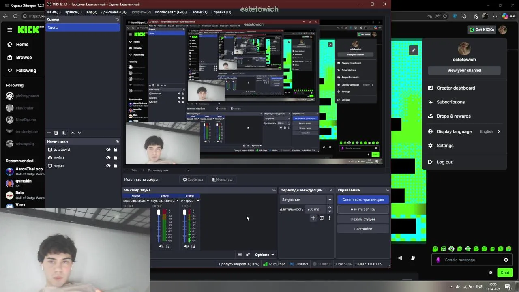Viewport: 519px width, 292px height.
Task: Switch audio mixer layout icon
Action: (239, 255)
